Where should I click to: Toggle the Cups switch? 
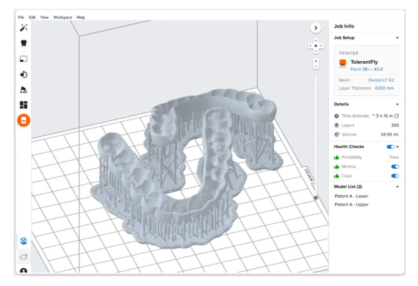pos(395,176)
